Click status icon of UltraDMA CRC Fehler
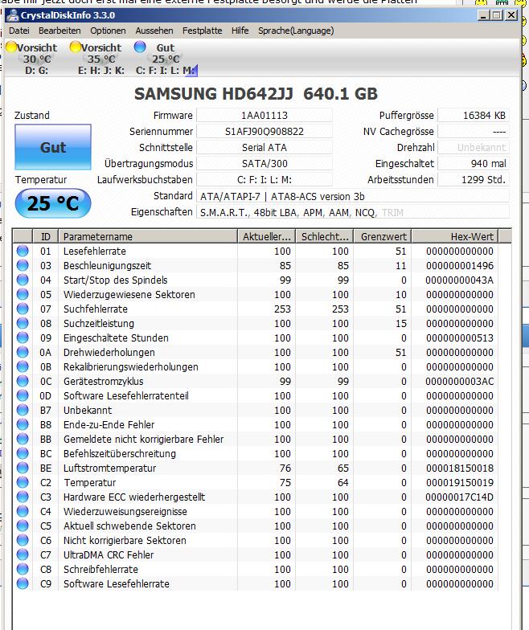529x630 pixels. (23, 554)
